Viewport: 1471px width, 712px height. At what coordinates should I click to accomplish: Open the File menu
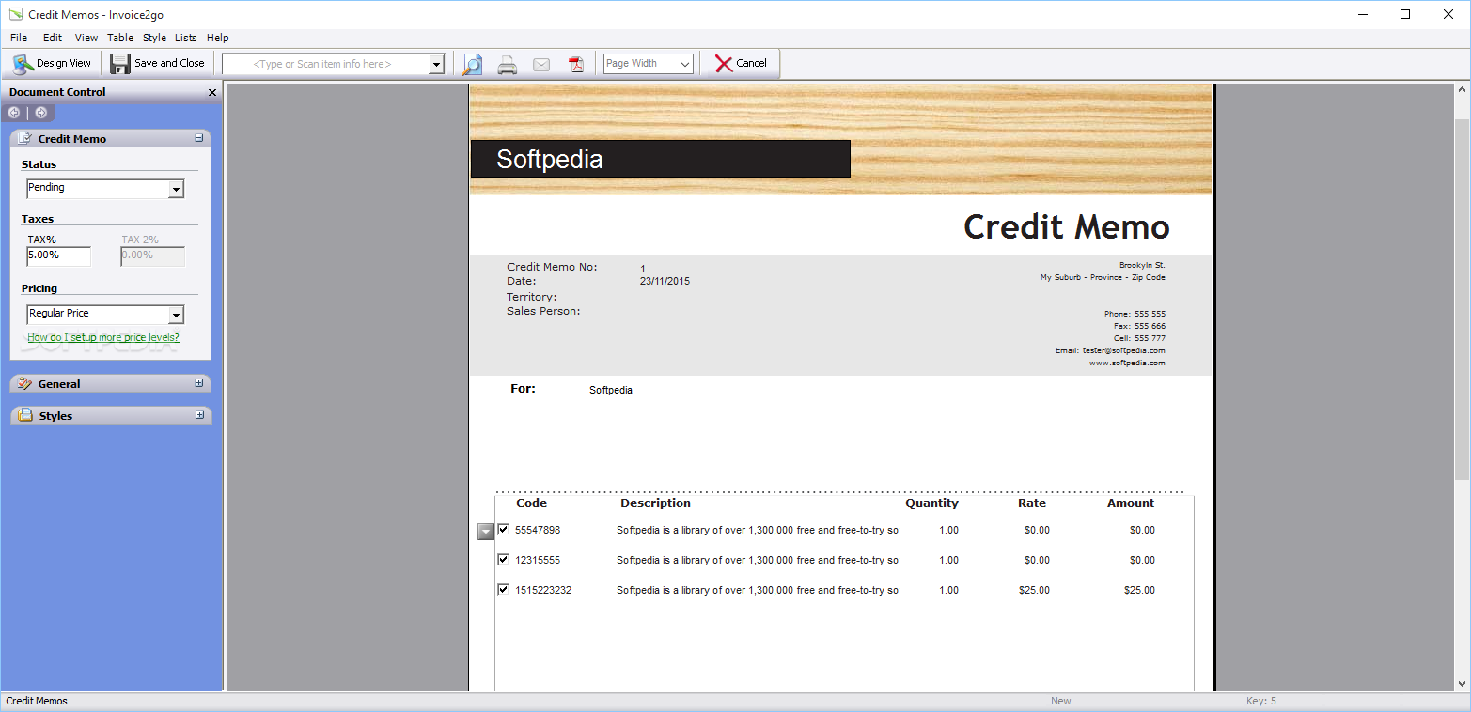click(x=19, y=38)
